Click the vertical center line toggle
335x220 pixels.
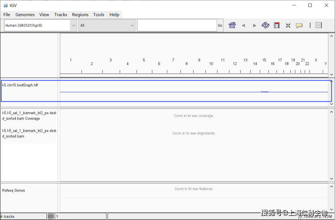click(310, 25)
